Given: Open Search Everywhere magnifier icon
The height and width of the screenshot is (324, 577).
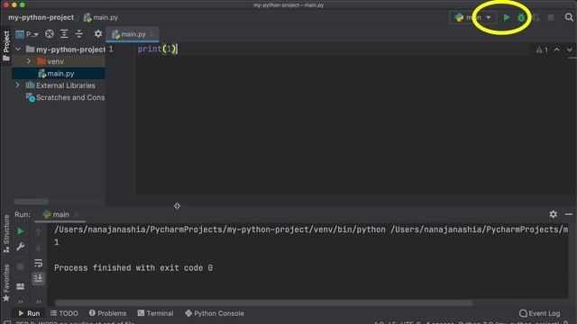Looking at the screenshot, I should pos(569,17).
